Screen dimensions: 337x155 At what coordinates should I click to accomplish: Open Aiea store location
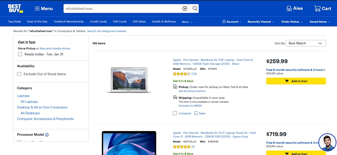294,8
